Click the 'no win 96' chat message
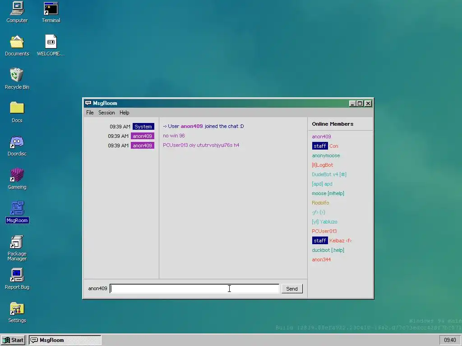The width and height of the screenshot is (462, 346). [174, 136]
